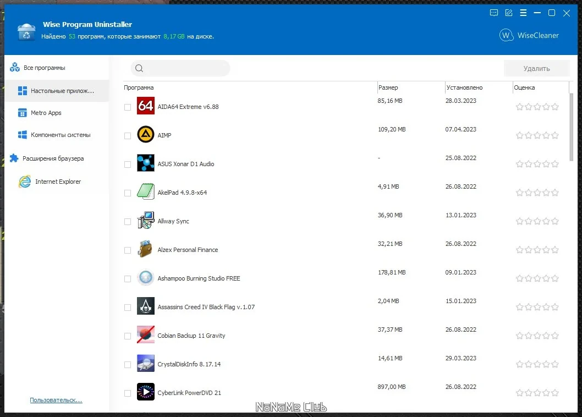
Task: Tick the CrystalDiskInfo 8.17.14 checkbox
Action: 128,365
